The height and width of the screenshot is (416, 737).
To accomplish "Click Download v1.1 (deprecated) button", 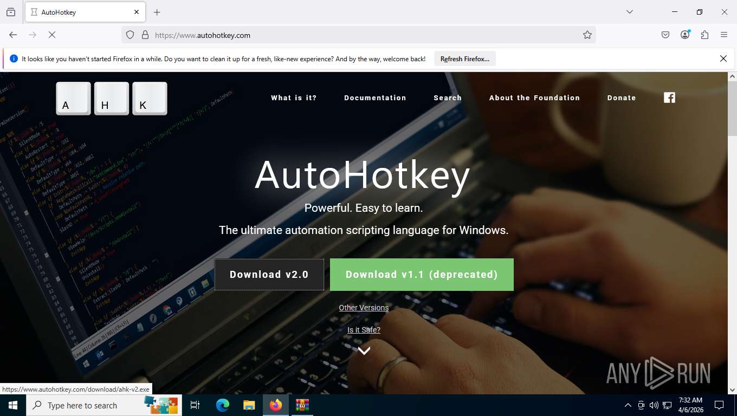I will pos(422,275).
